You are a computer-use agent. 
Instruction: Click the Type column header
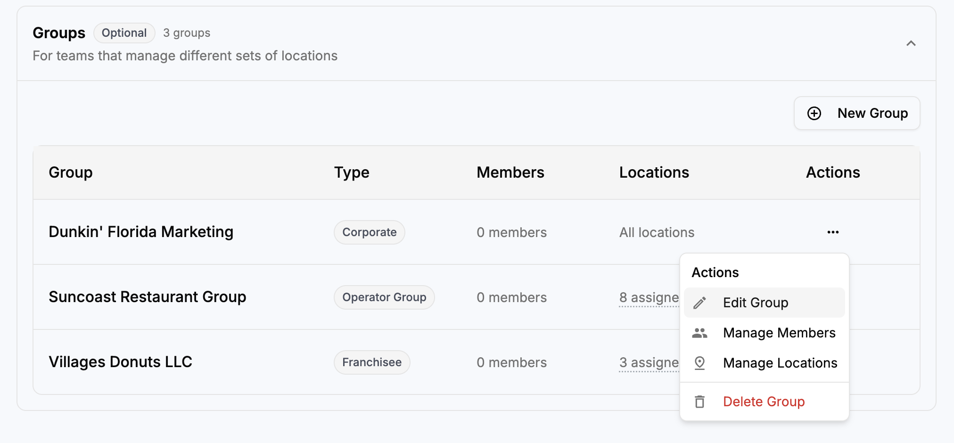(x=352, y=172)
